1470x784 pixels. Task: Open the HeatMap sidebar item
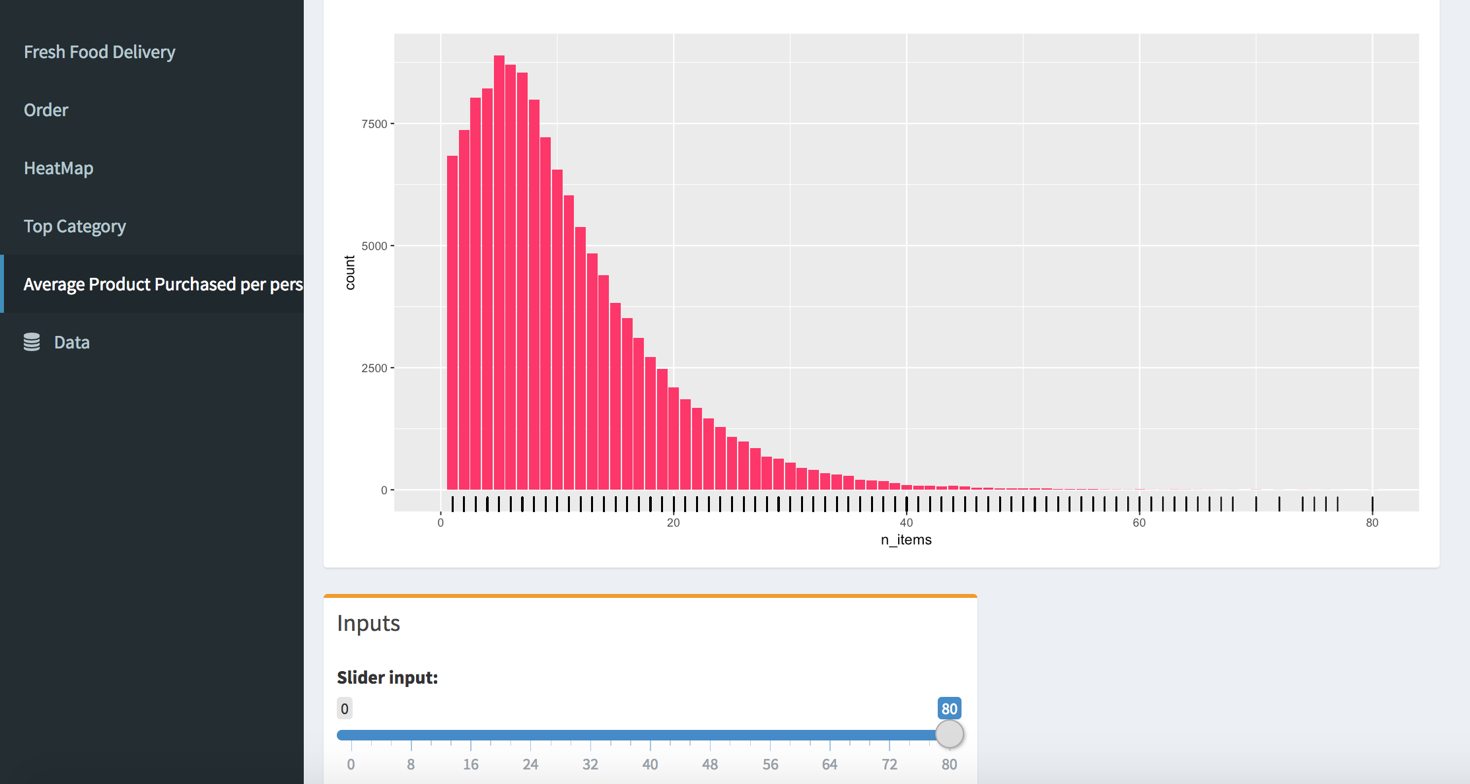pos(59,168)
